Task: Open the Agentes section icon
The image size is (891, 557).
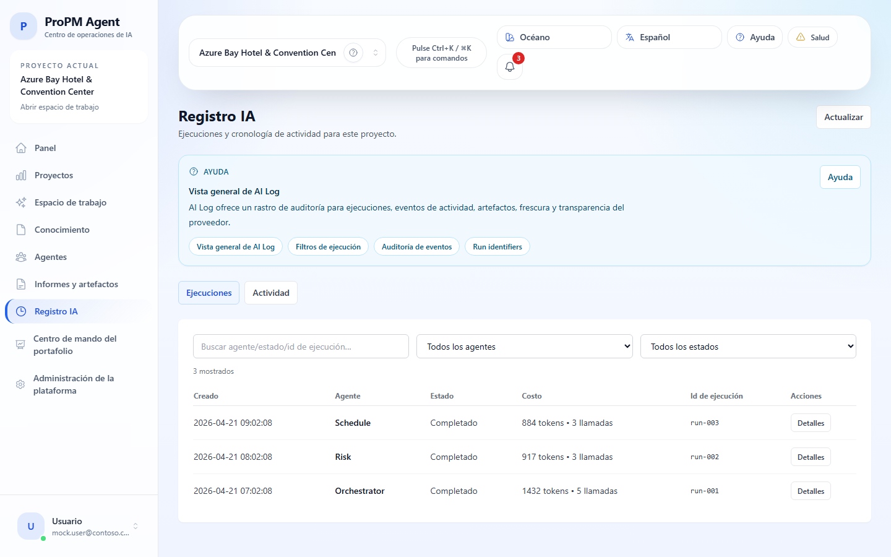Action: point(20,257)
